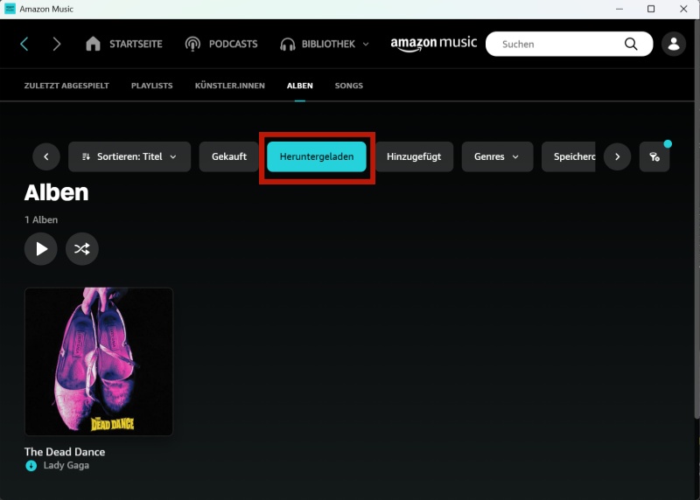Open the user profile icon

point(673,44)
